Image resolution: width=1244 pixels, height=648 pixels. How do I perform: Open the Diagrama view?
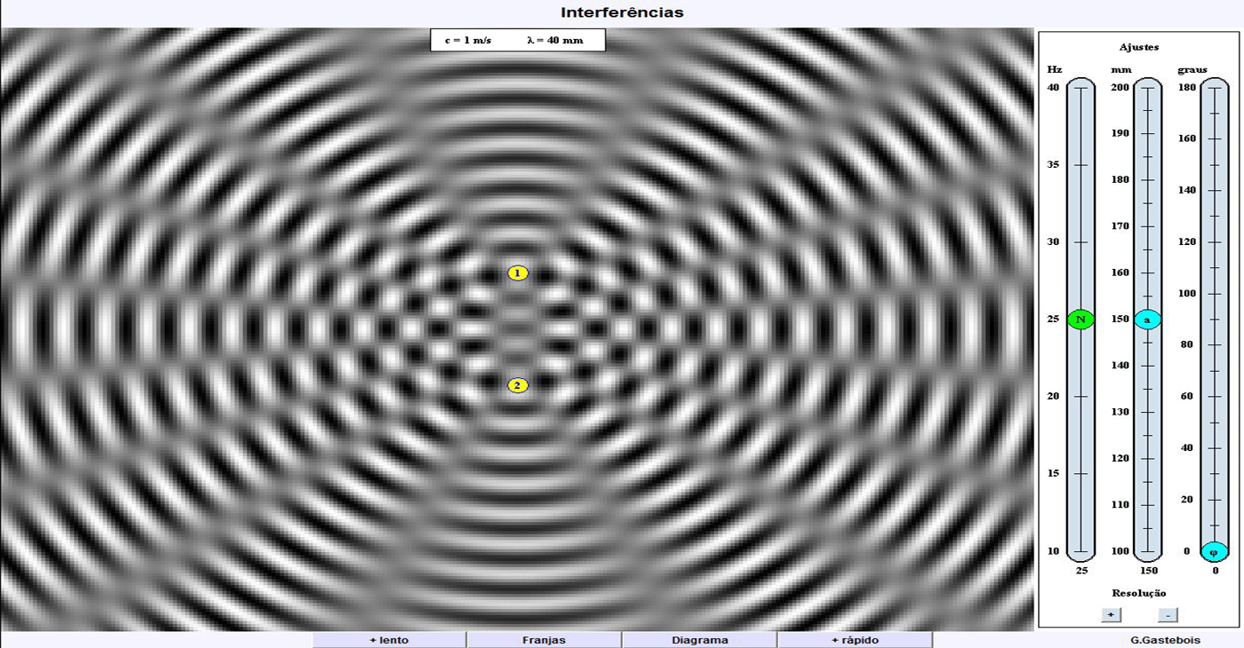[x=699, y=640]
